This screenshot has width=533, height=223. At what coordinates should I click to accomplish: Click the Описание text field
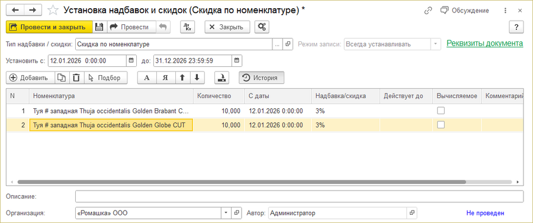[299, 196]
